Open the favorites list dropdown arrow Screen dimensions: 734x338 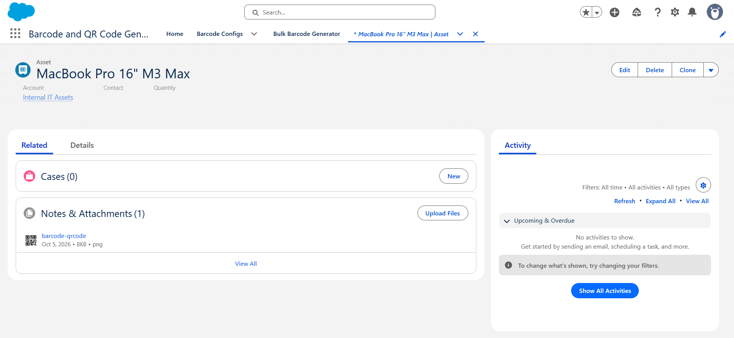597,12
